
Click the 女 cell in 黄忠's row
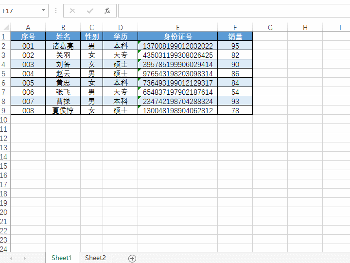pos(92,83)
